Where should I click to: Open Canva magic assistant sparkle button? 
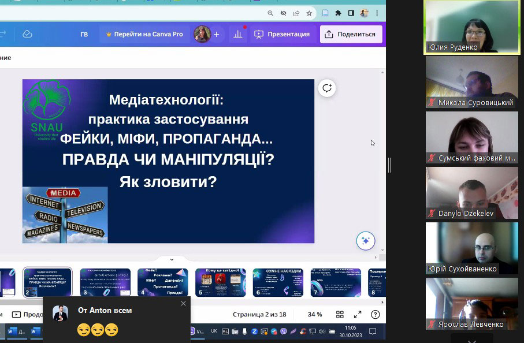(366, 240)
